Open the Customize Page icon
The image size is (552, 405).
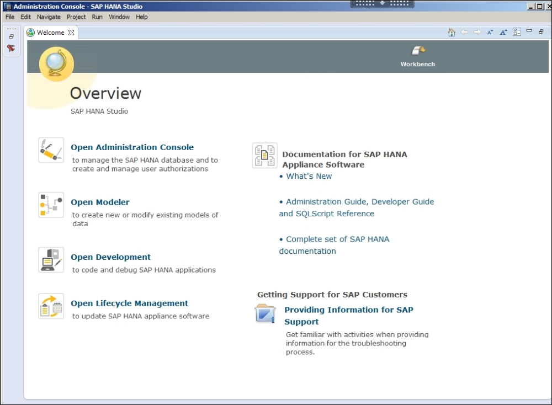[x=517, y=32]
